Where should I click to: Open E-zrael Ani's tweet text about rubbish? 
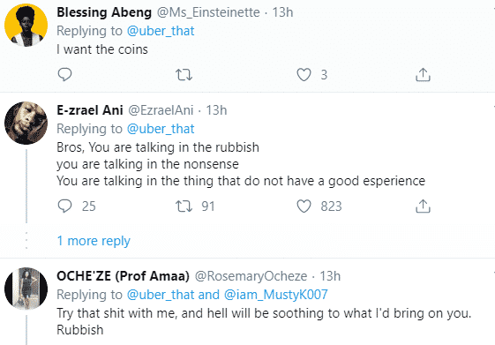click(x=241, y=164)
